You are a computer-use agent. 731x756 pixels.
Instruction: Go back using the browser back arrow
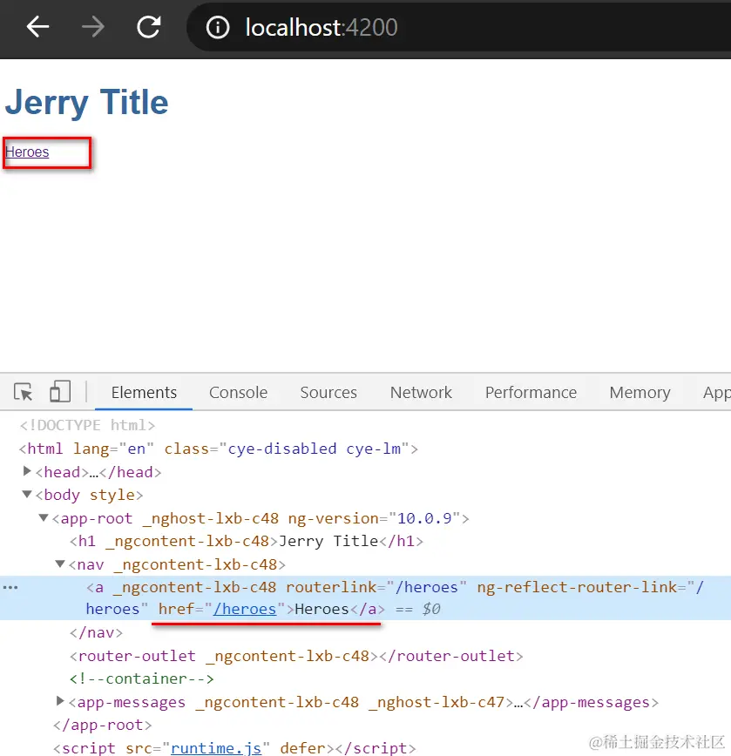37,26
